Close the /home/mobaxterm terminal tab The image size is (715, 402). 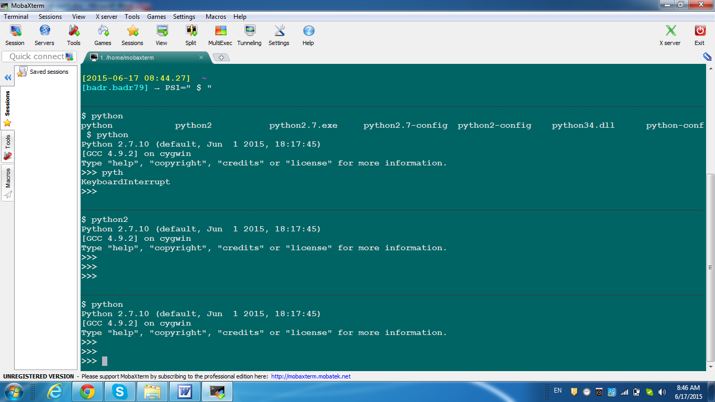tap(202, 58)
